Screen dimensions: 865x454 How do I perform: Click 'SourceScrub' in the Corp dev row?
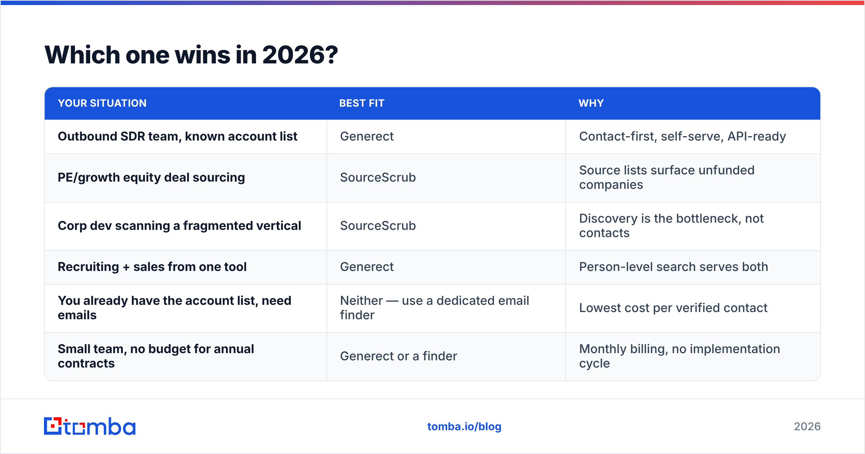378,226
